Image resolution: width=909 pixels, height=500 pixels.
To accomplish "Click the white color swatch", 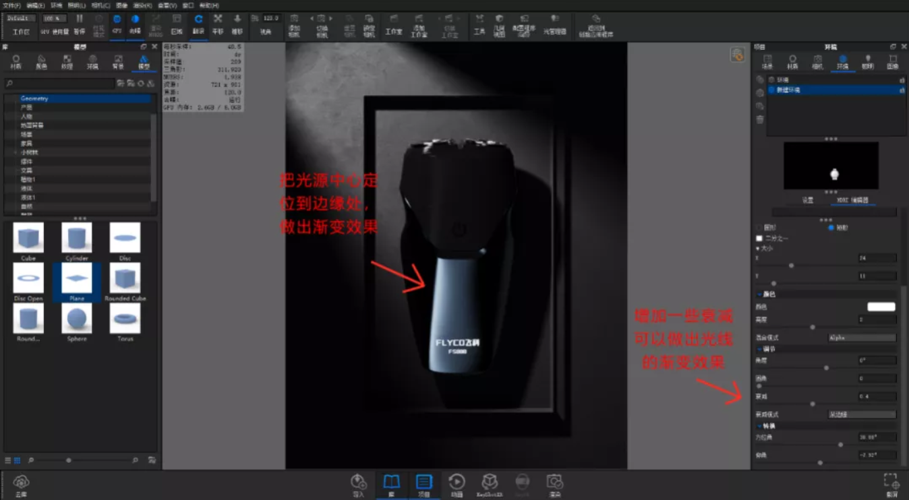I will click(x=881, y=307).
